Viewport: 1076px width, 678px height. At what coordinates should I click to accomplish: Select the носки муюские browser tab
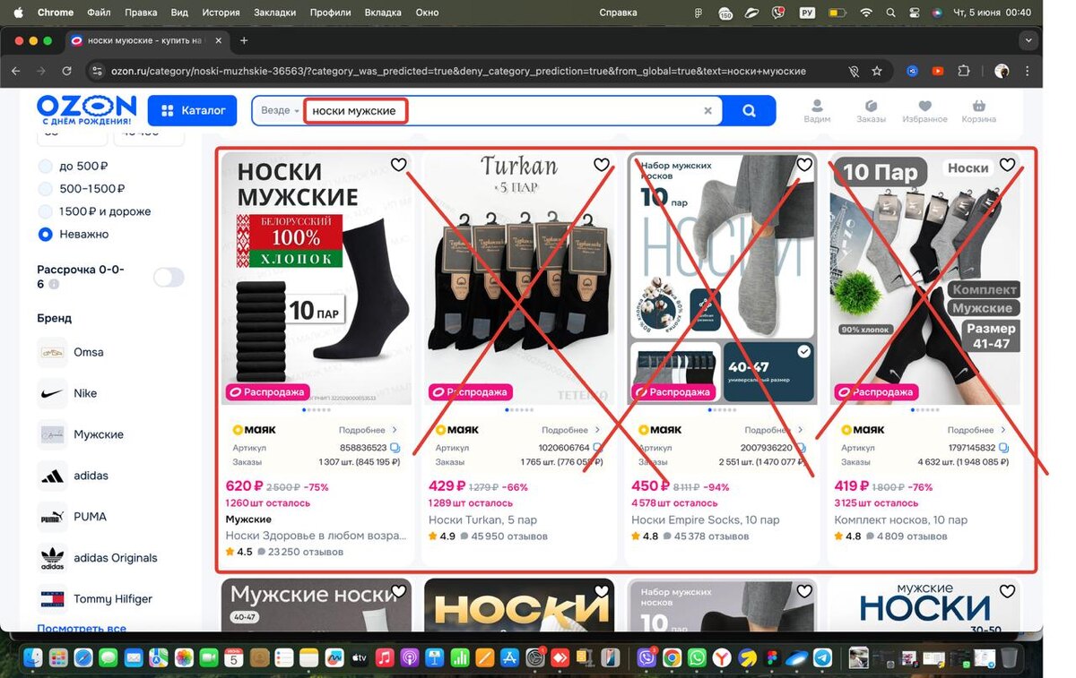(148, 40)
